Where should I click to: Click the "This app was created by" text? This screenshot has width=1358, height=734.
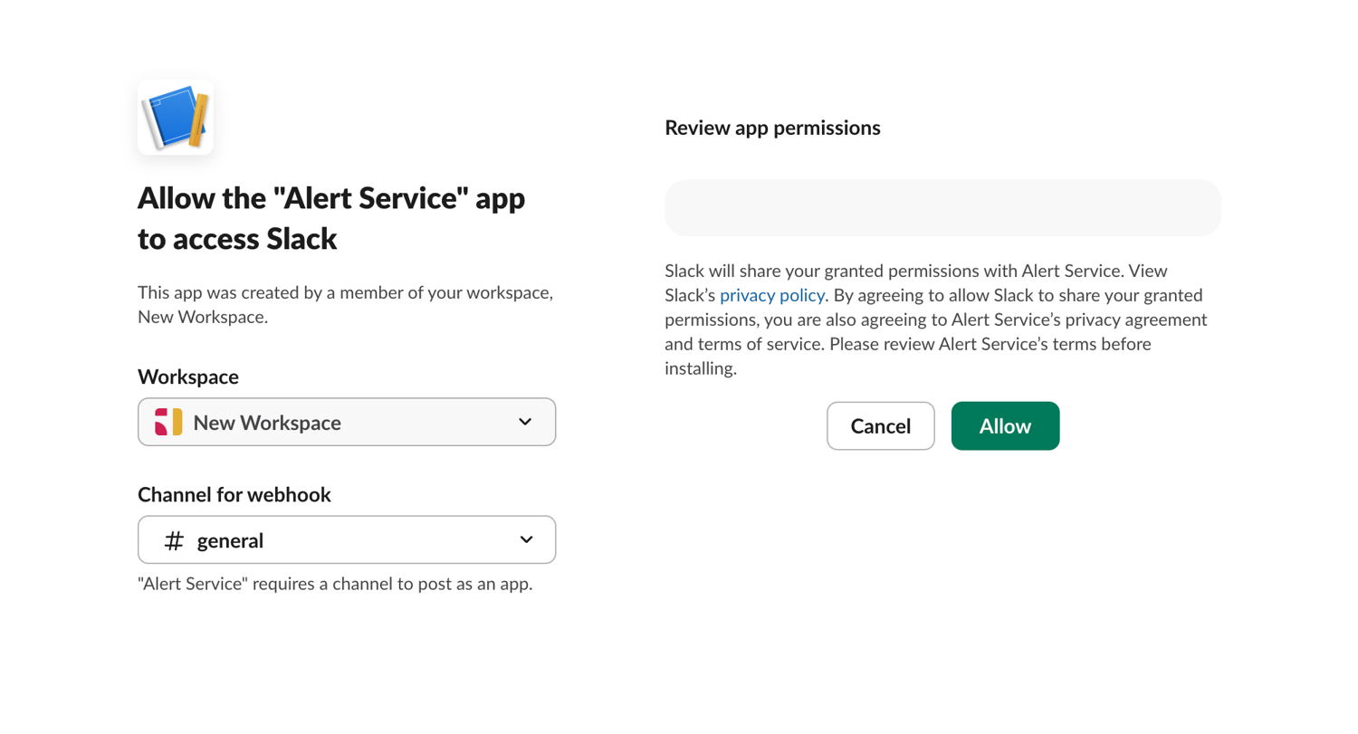point(345,305)
